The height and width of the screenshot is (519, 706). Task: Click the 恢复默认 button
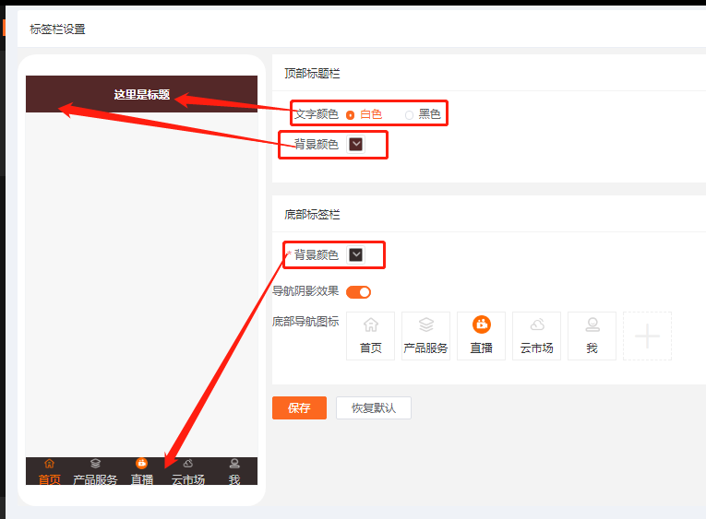tap(374, 407)
